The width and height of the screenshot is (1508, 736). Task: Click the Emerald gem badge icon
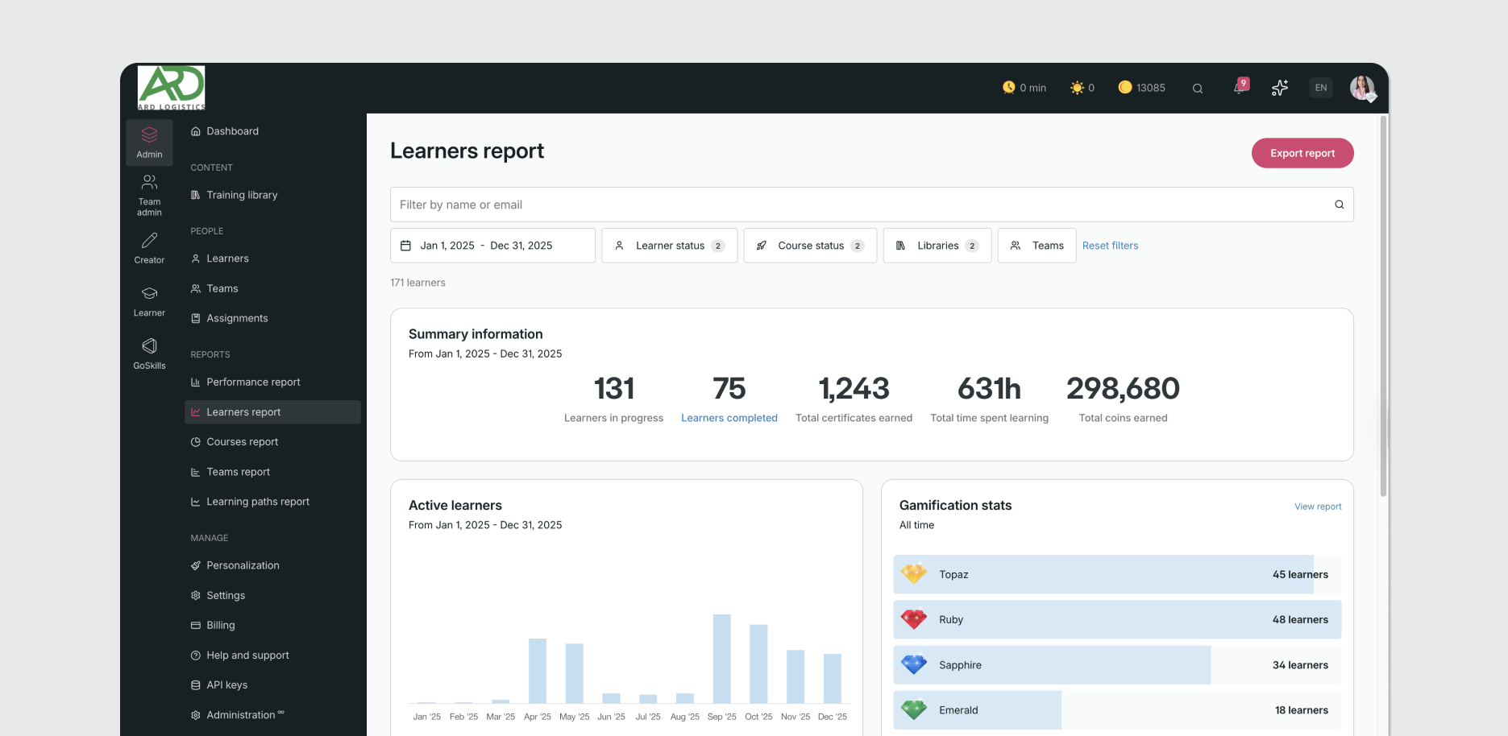(914, 709)
